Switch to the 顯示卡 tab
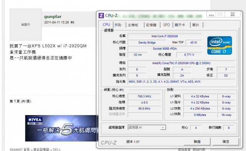Screen dimensions: 246x151 (181, 25)
